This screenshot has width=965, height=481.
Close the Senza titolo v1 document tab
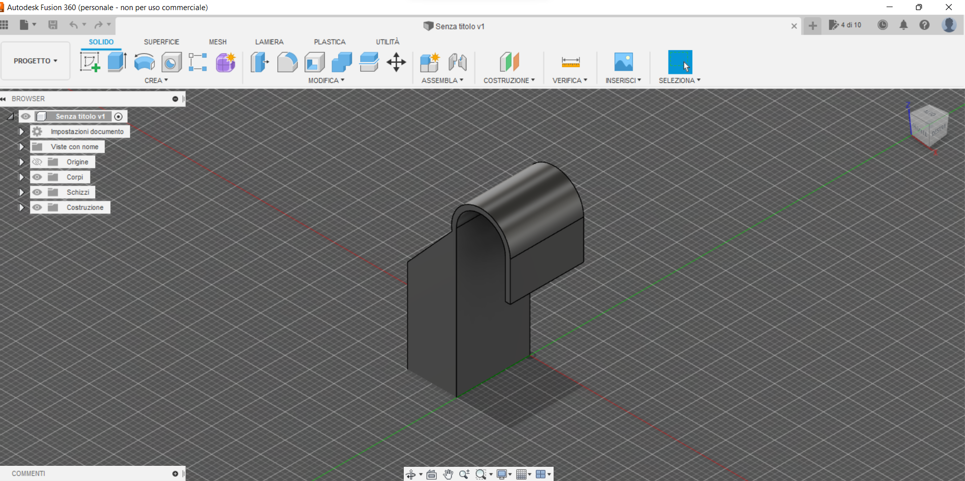tap(794, 26)
